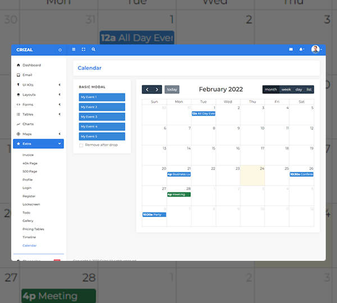The height and width of the screenshot is (303, 337).
Task: Open Calendar link in sidebar
Action: click(29, 245)
